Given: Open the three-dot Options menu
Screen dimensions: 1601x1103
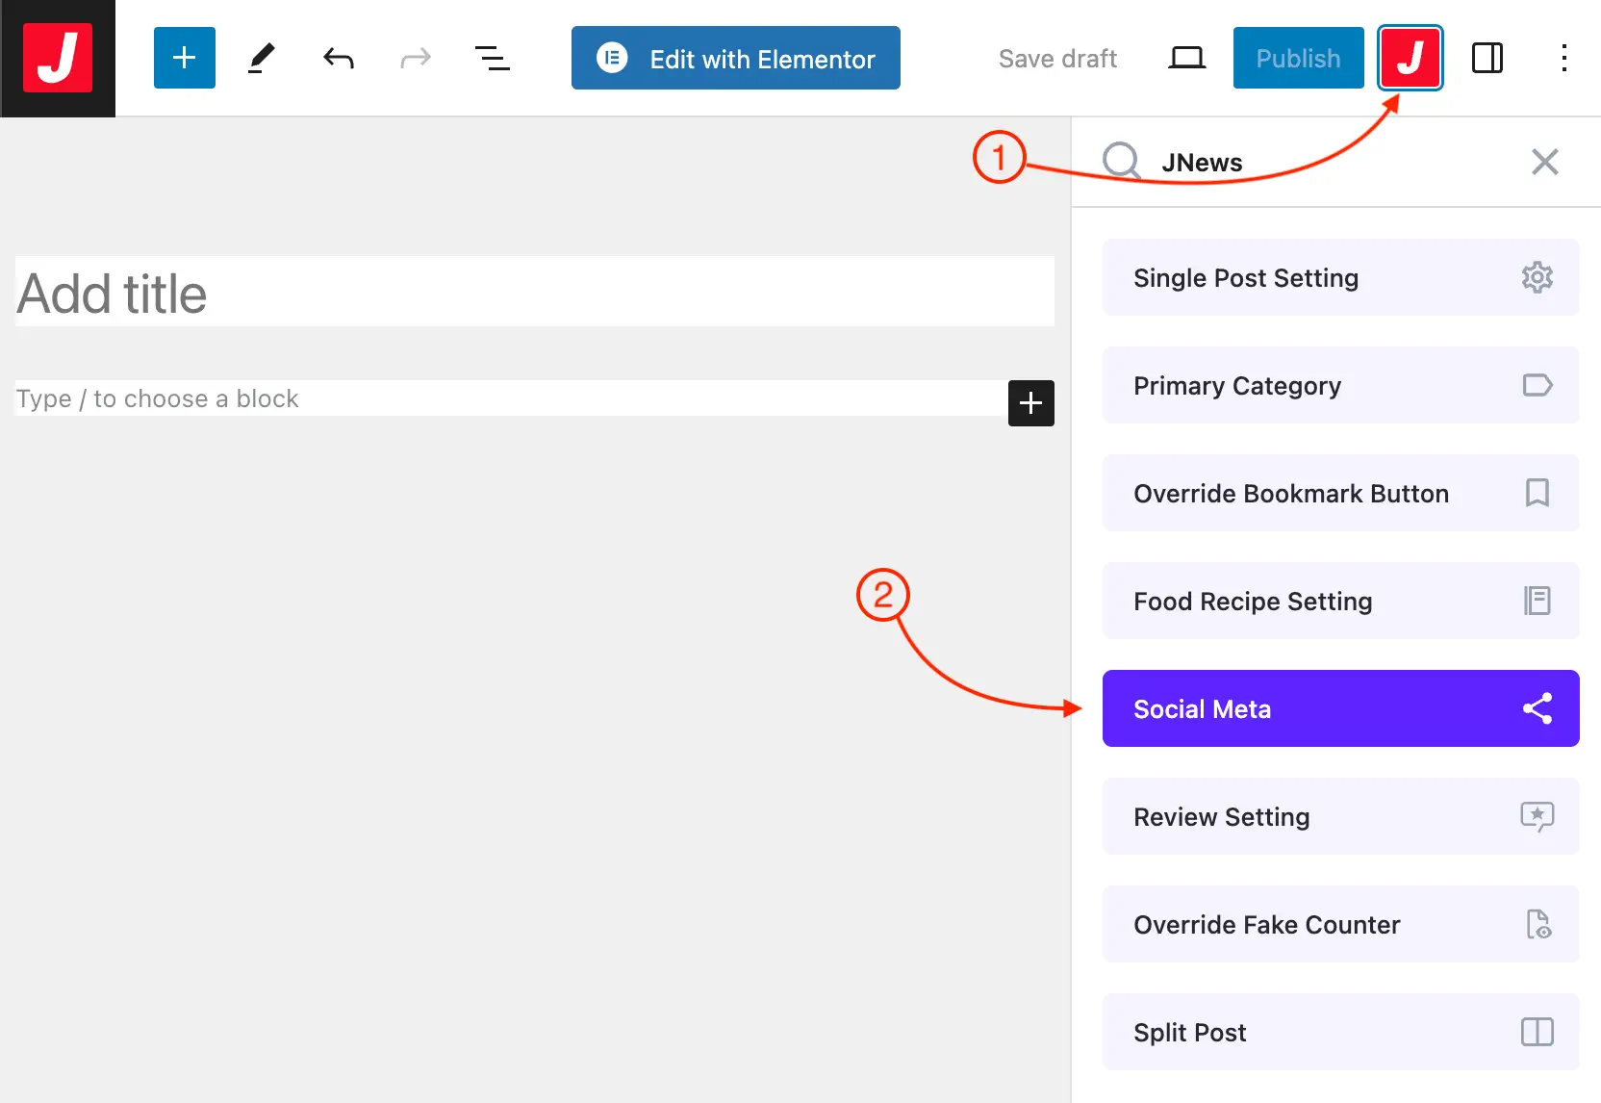Looking at the screenshot, I should coord(1563,59).
